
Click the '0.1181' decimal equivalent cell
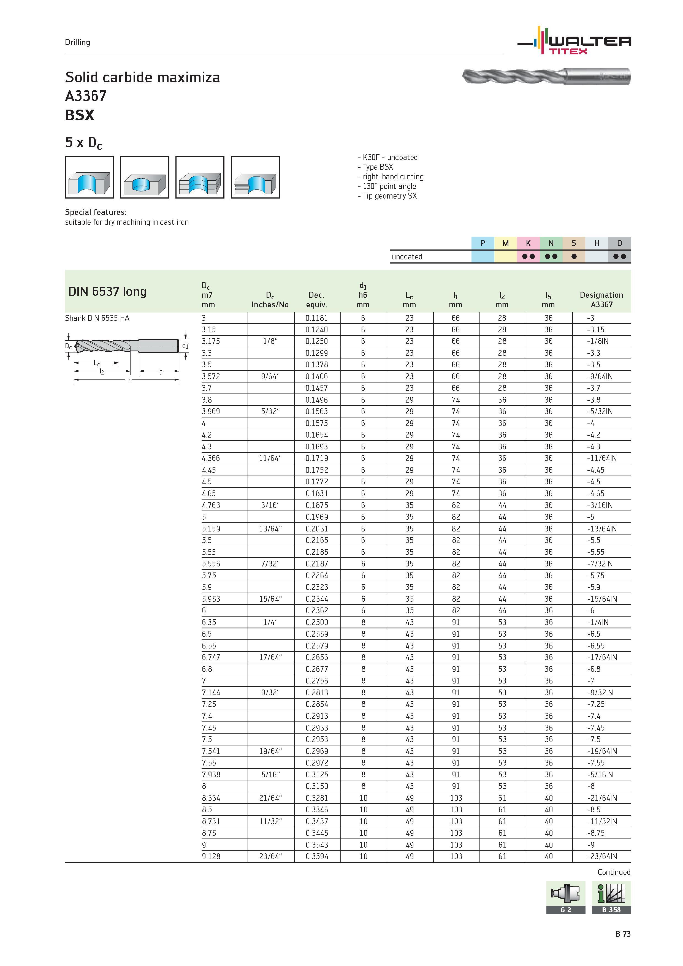[316, 318]
